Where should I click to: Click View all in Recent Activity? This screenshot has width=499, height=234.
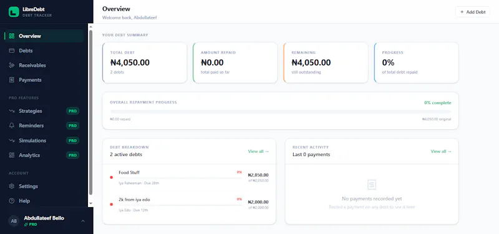(x=441, y=152)
